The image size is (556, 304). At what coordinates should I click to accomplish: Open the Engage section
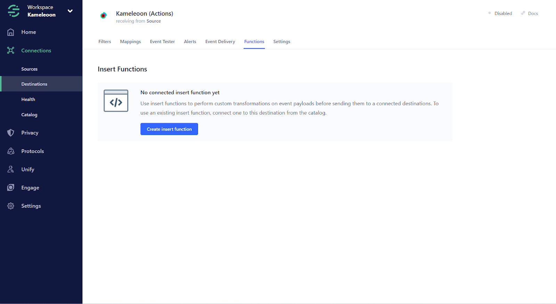pyautogui.click(x=30, y=188)
